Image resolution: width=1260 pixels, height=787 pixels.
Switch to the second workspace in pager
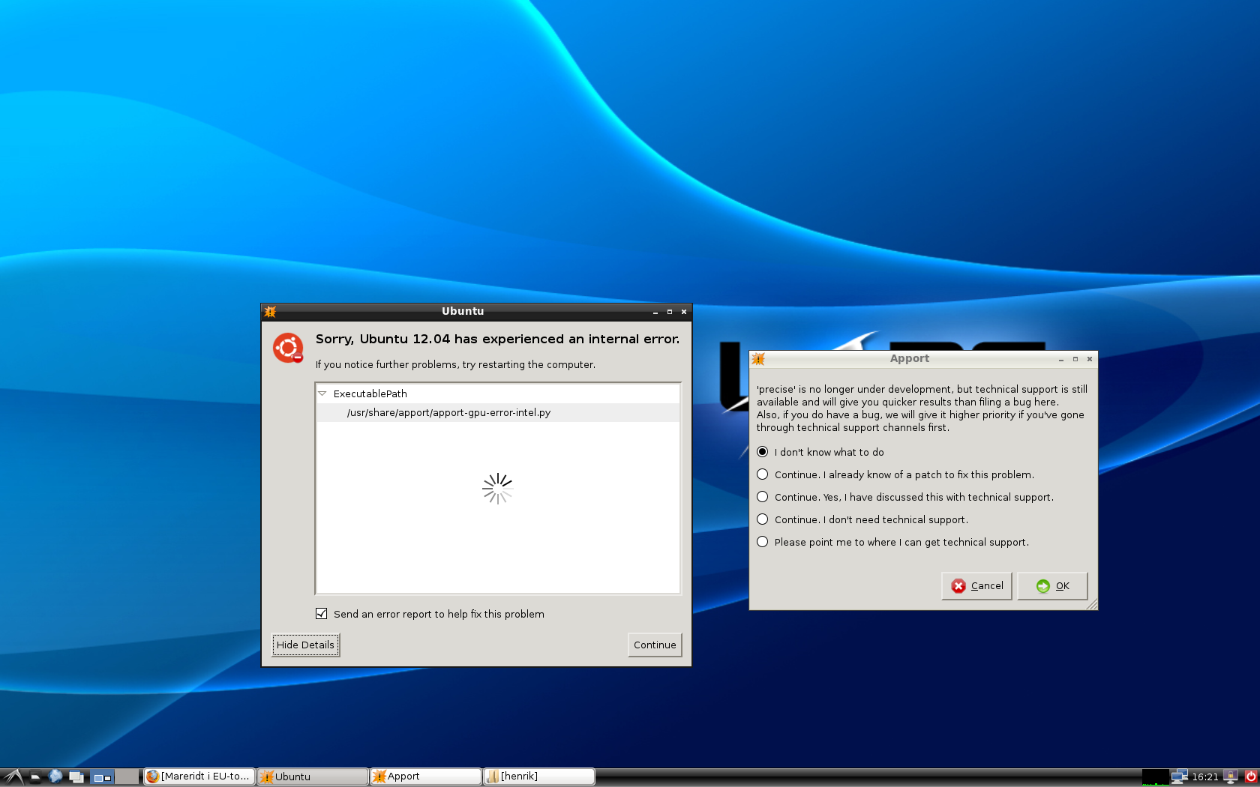127,777
